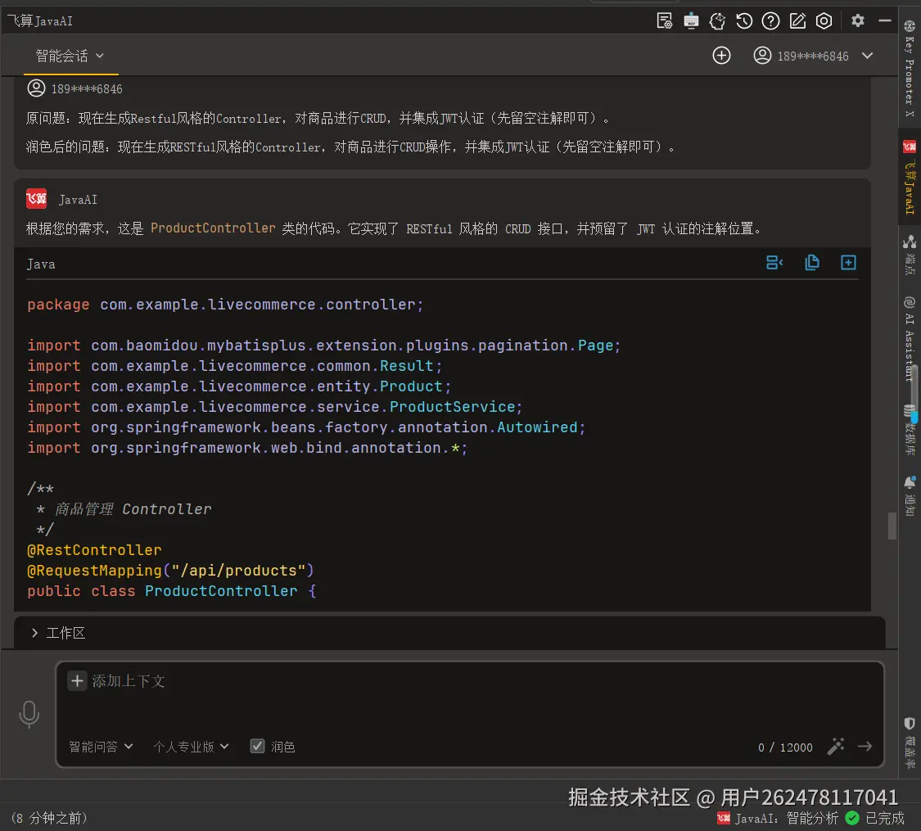Uncheck the 润色 checkbox
The height and width of the screenshot is (831, 921).
pyautogui.click(x=257, y=746)
